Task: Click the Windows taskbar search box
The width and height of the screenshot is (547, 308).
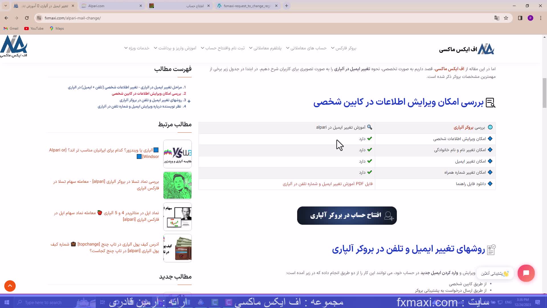Action: 43,302
